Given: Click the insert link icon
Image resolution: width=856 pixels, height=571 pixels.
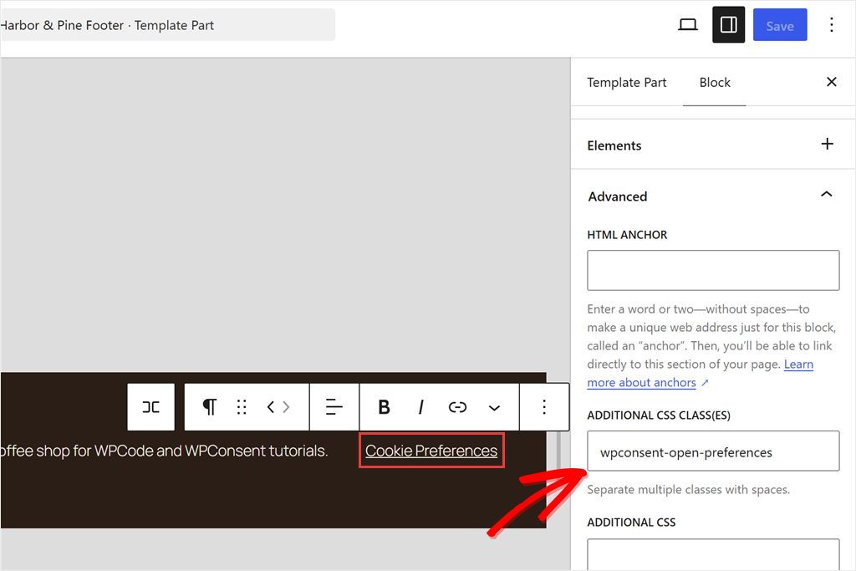Looking at the screenshot, I should 457,407.
